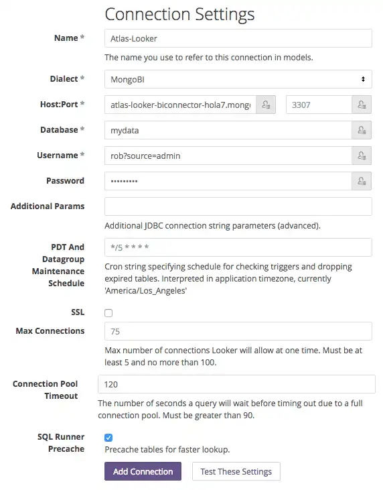Click the Dialect dropdown arrows
This screenshot has width=383, height=490.
363,79
